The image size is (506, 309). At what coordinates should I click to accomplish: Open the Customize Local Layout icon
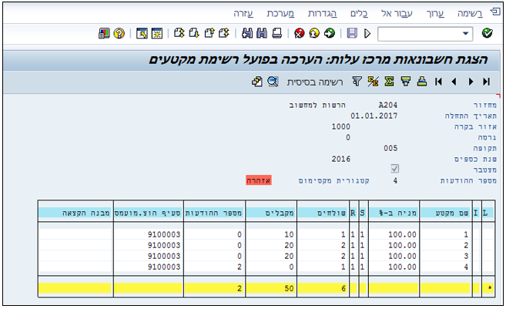tap(104, 33)
